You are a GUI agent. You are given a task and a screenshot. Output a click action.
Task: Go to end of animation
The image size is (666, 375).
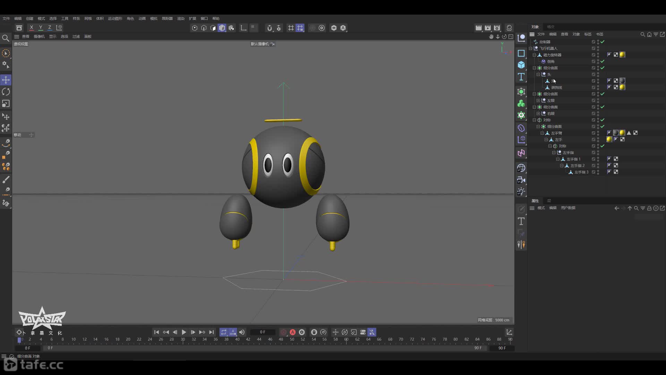pos(211,332)
